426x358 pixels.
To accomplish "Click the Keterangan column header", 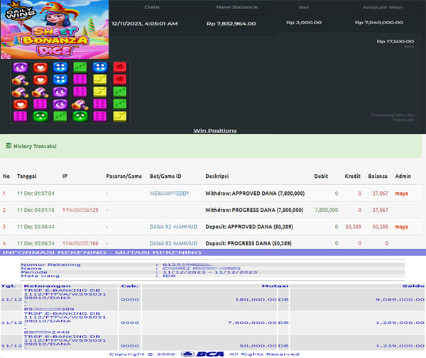I will coord(48,286).
